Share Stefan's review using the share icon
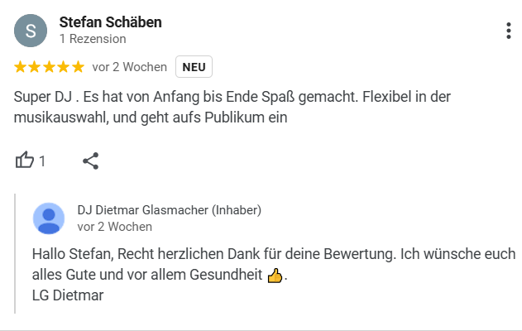The image size is (522, 331). pos(91,161)
